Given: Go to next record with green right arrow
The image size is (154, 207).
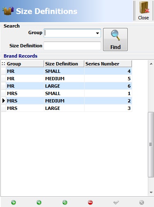Looking at the screenshot, I should click(39, 202).
